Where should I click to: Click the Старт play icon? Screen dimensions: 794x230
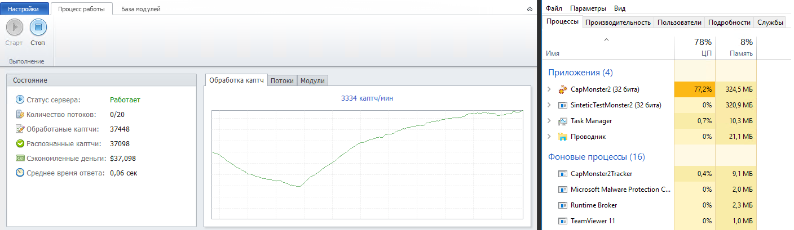click(x=14, y=27)
